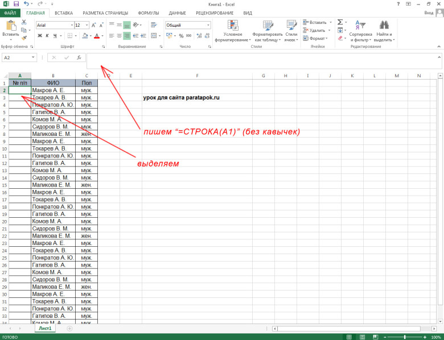Click the Undo arrow icon
Viewport: 444px width, 340px height.
pos(26,4)
